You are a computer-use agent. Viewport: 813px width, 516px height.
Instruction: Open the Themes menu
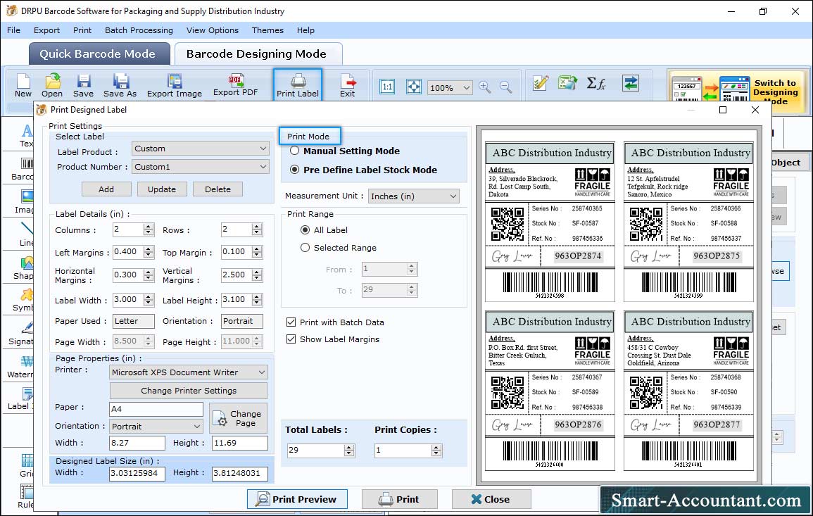click(x=267, y=30)
